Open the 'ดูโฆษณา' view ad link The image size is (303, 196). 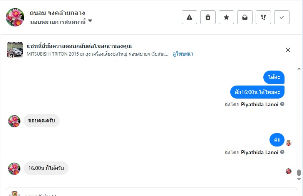(183, 54)
